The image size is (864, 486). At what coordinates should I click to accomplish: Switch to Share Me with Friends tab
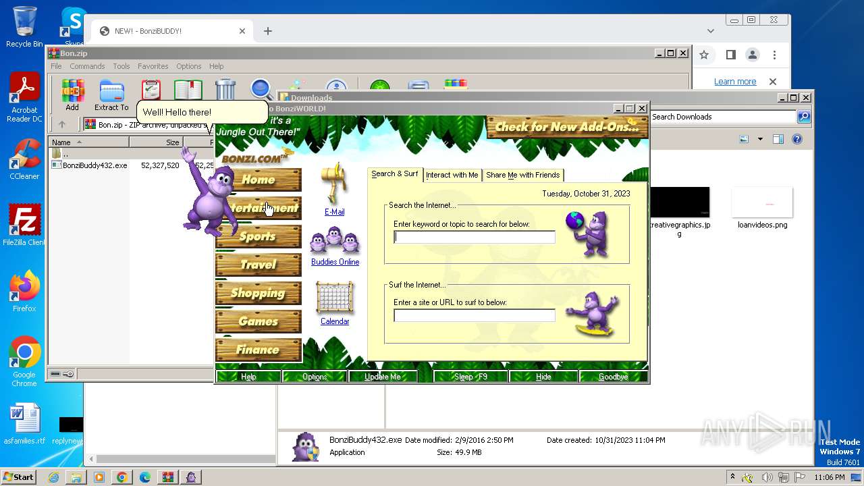[x=523, y=175]
